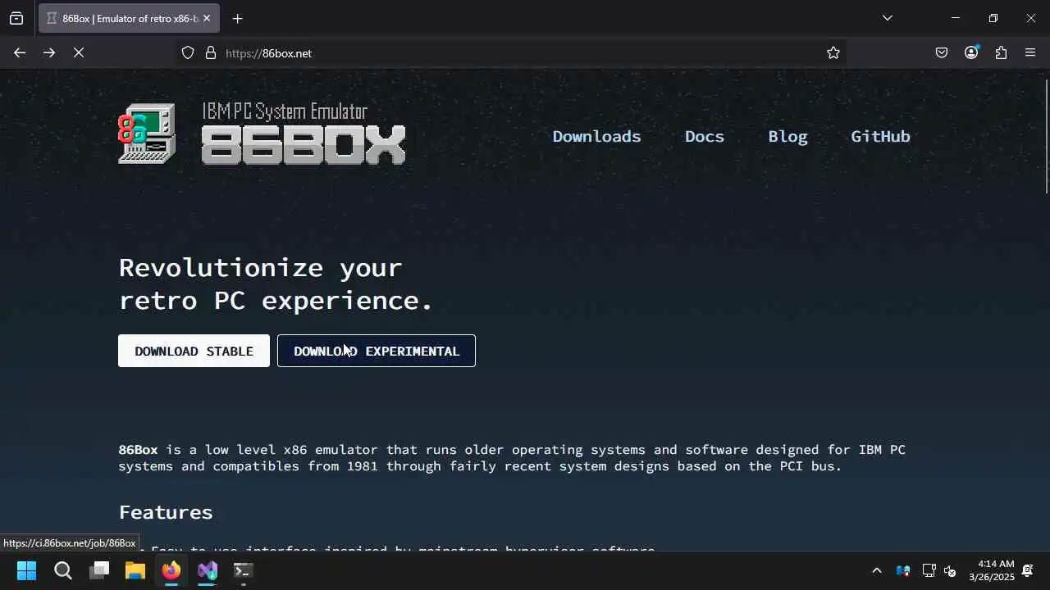Click the 86Box | Emulator tab title
1050x590 pixels.
(130, 18)
